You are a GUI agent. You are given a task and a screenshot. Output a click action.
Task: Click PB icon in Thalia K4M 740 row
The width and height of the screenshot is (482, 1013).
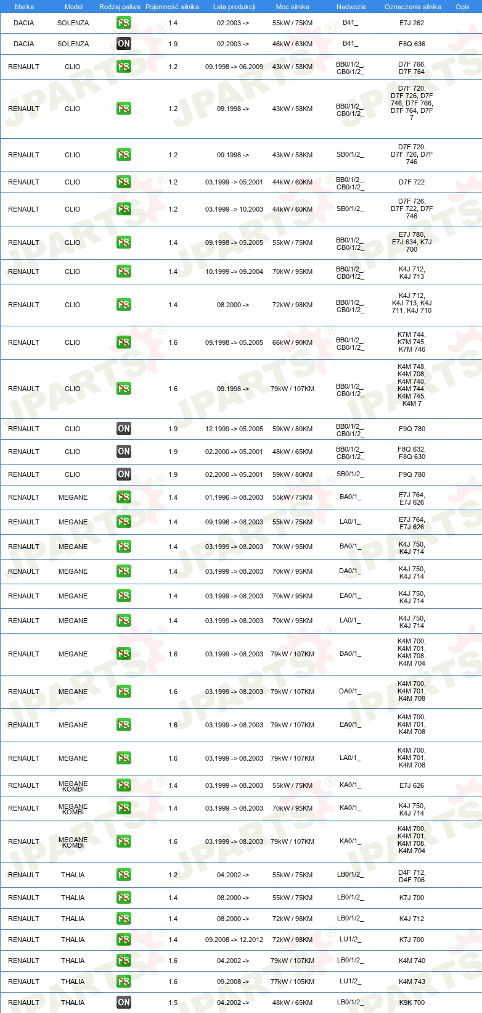(124, 961)
